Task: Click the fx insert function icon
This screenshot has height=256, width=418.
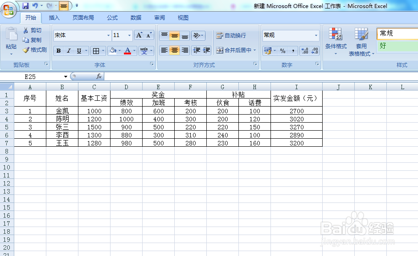Action: [x=99, y=77]
